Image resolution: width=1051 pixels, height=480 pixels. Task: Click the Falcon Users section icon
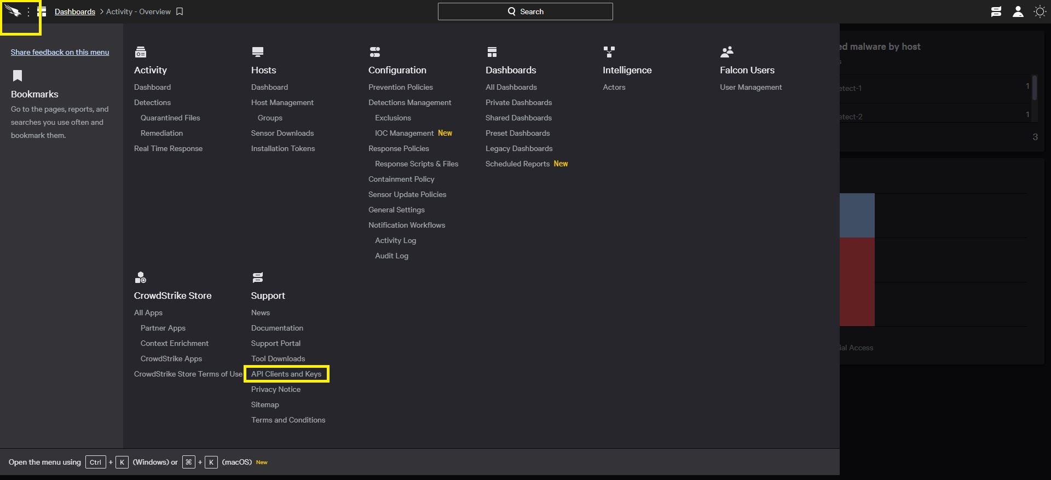point(727,52)
